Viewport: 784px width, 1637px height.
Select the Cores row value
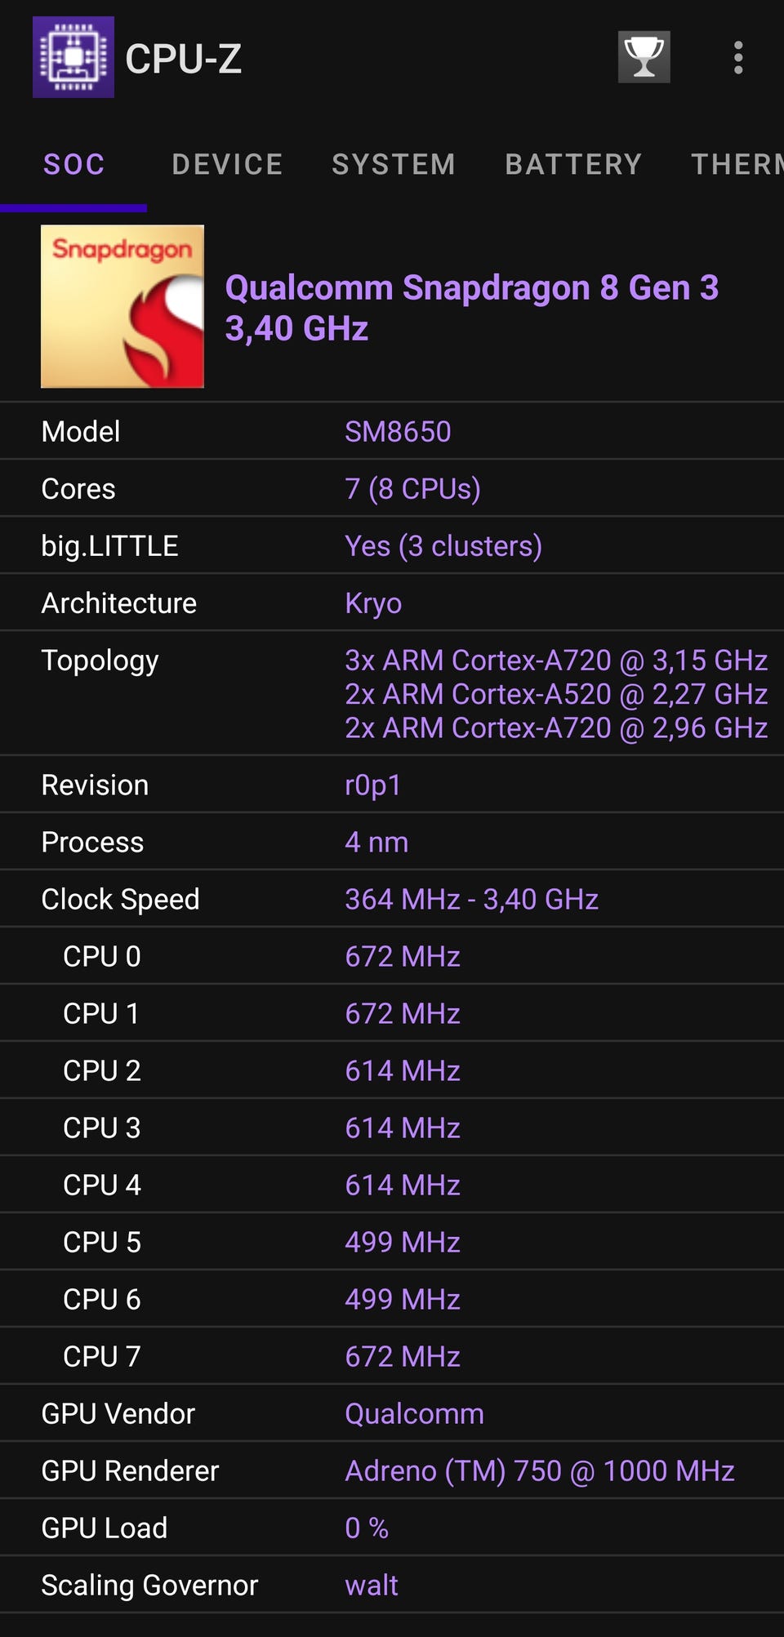point(412,488)
